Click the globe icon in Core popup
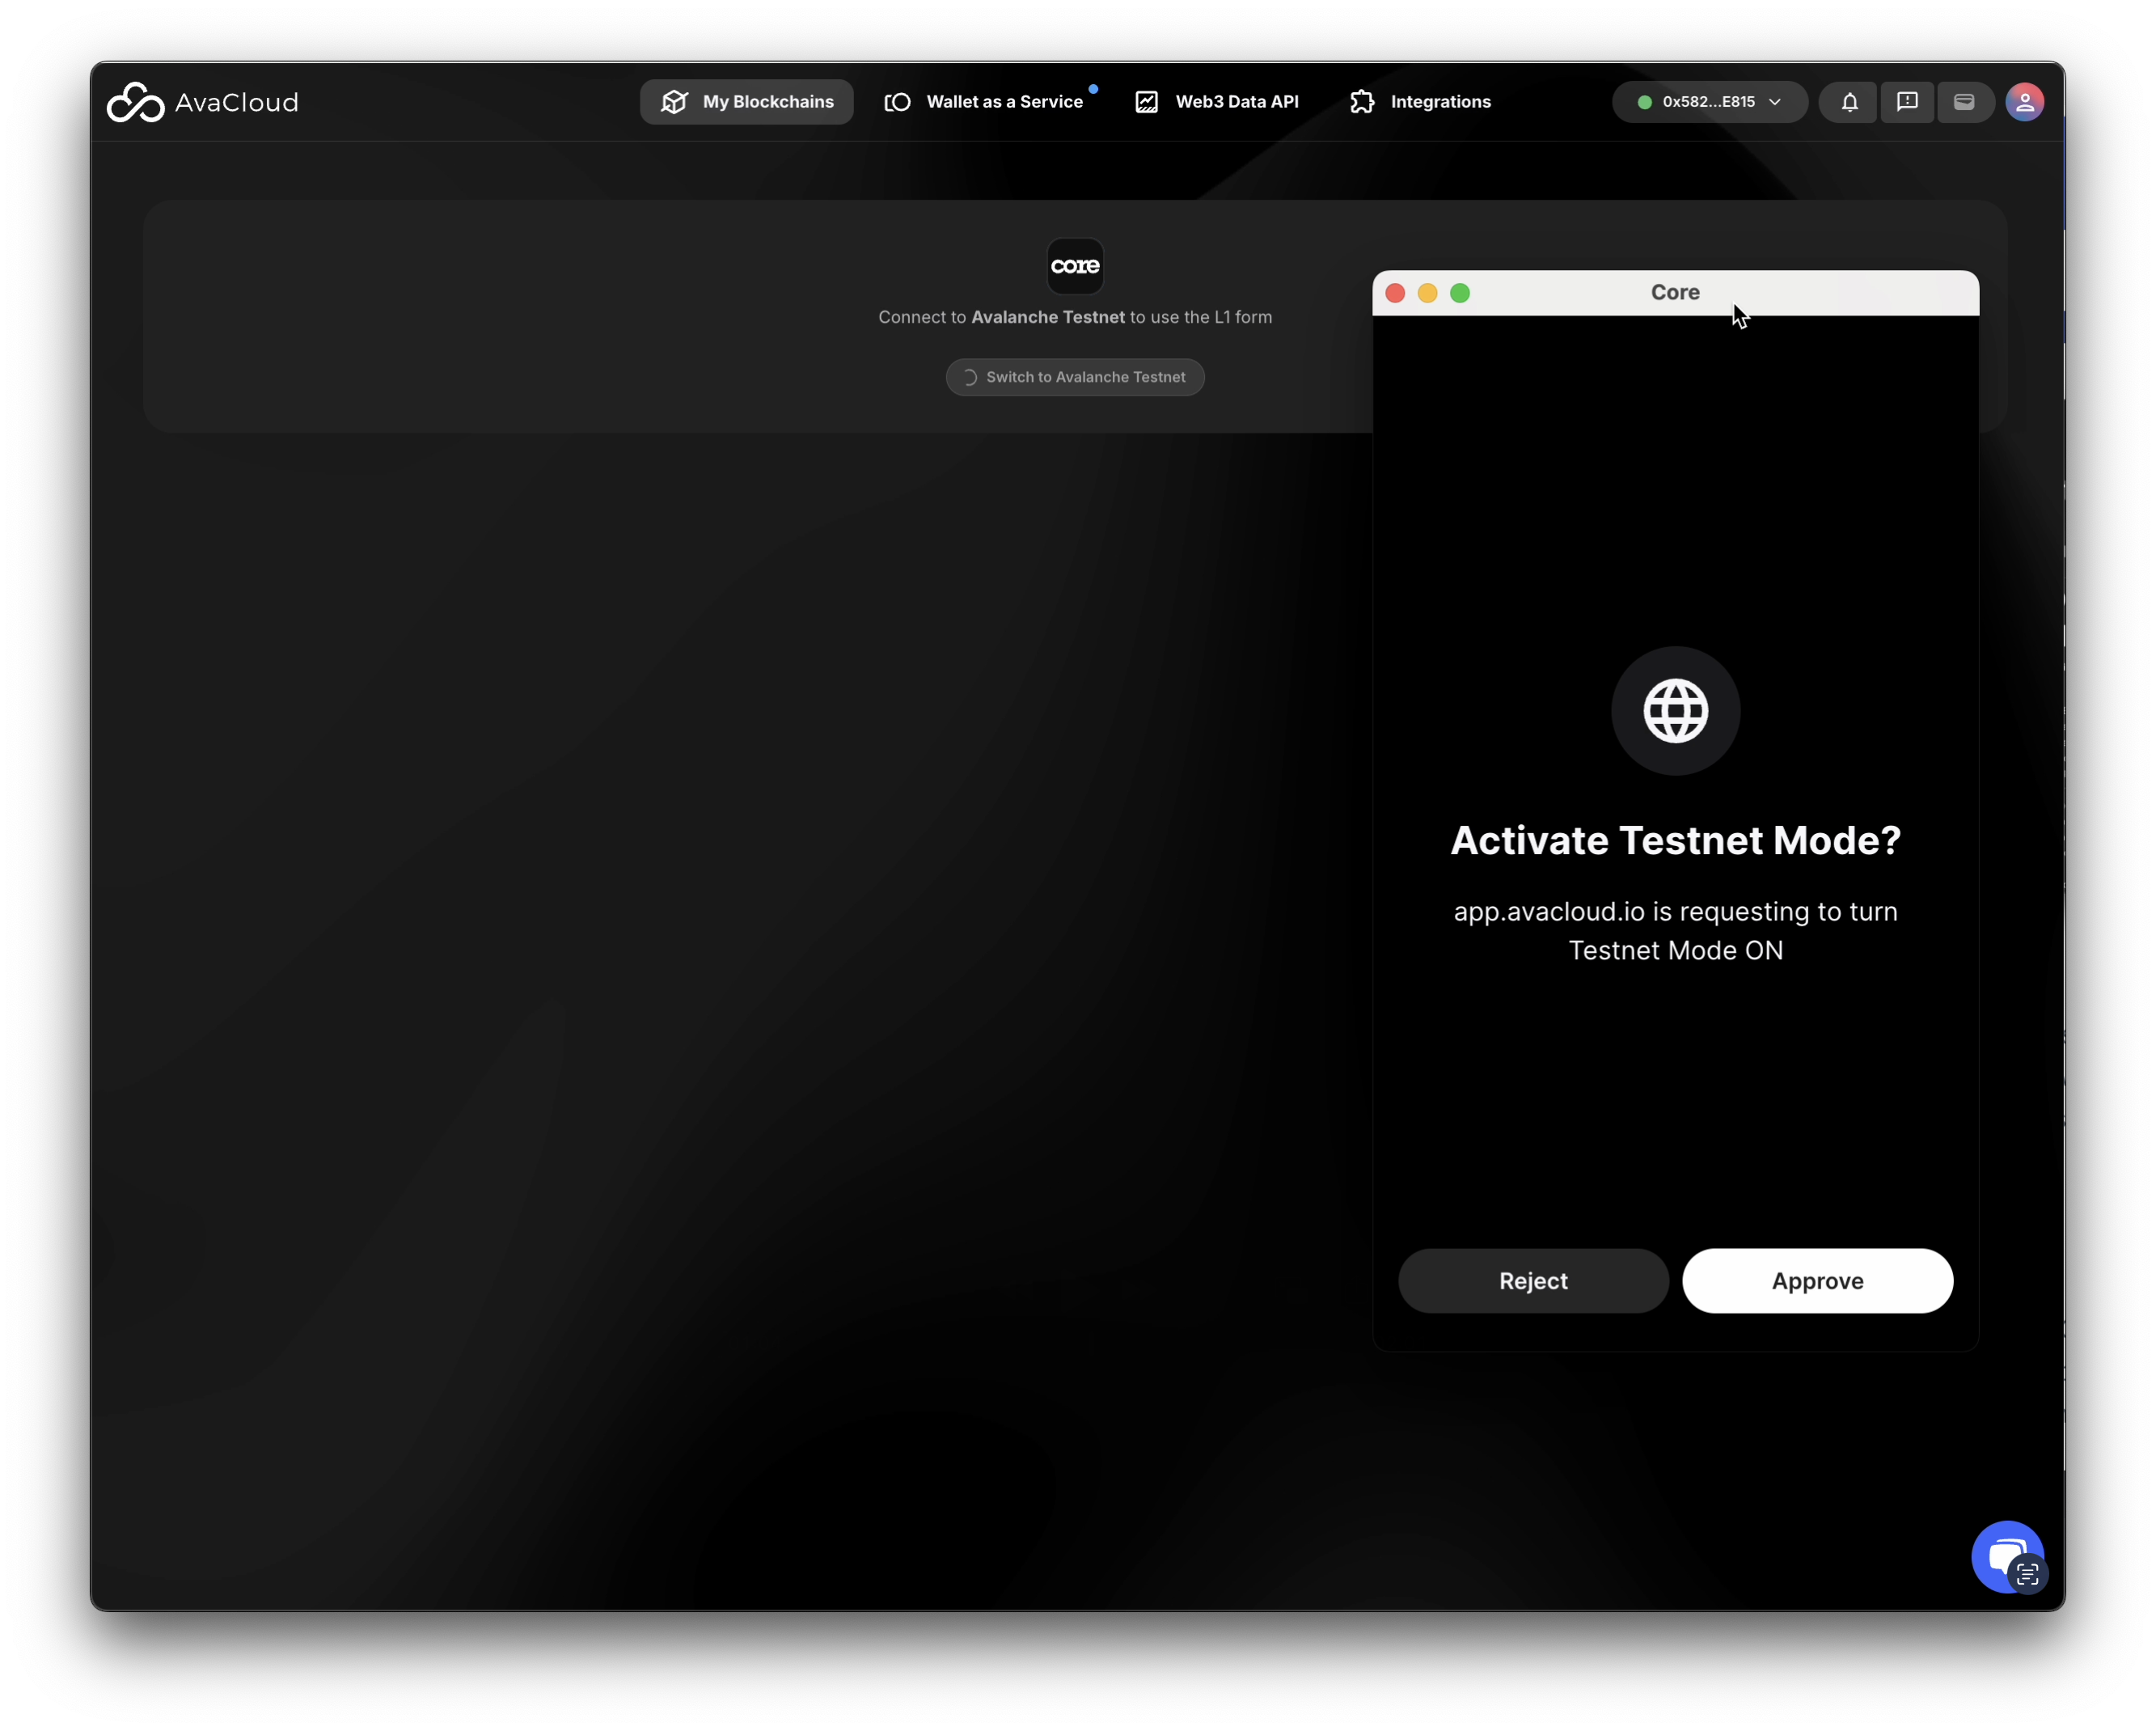This screenshot has height=1731, width=2156. click(1675, 711)
